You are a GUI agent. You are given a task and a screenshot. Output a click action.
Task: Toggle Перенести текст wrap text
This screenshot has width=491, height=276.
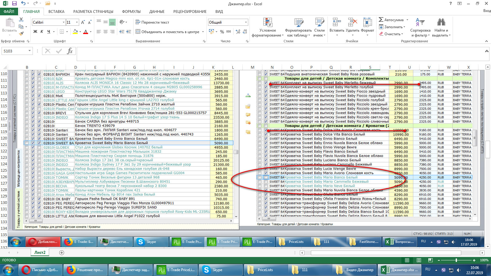click(x=153, y=22)
